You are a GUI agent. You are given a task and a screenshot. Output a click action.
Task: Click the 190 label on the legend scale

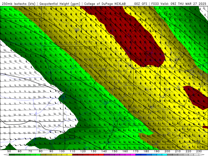[157, 151]
